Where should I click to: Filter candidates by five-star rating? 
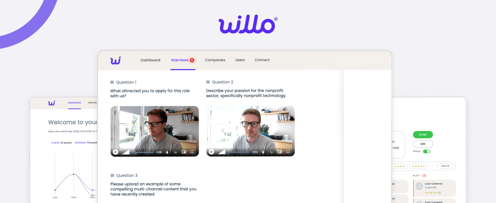coord(418,166)
